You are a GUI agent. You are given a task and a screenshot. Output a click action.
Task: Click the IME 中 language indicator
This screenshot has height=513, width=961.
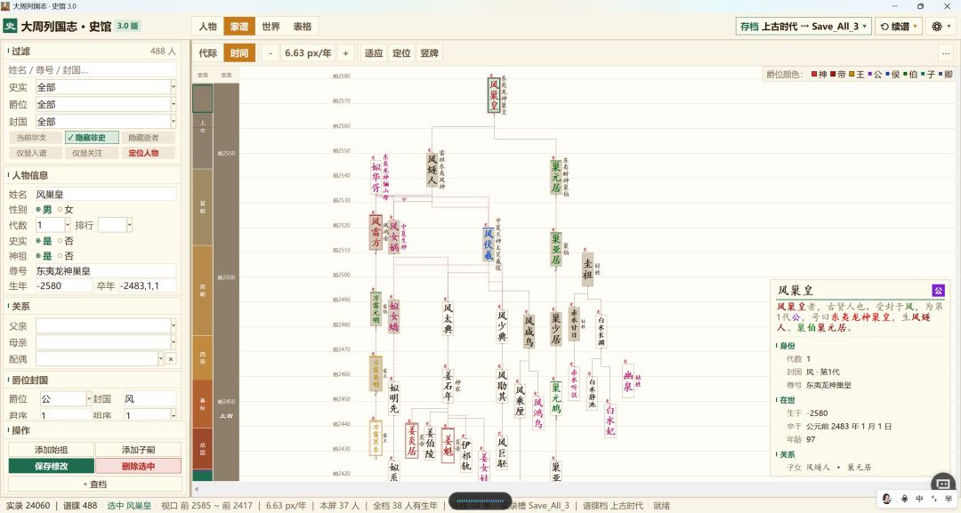pyautogui.click(x=919, y=499)
